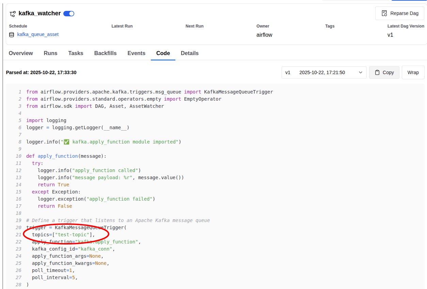Select the Code tab

click(x=163, y=53)
